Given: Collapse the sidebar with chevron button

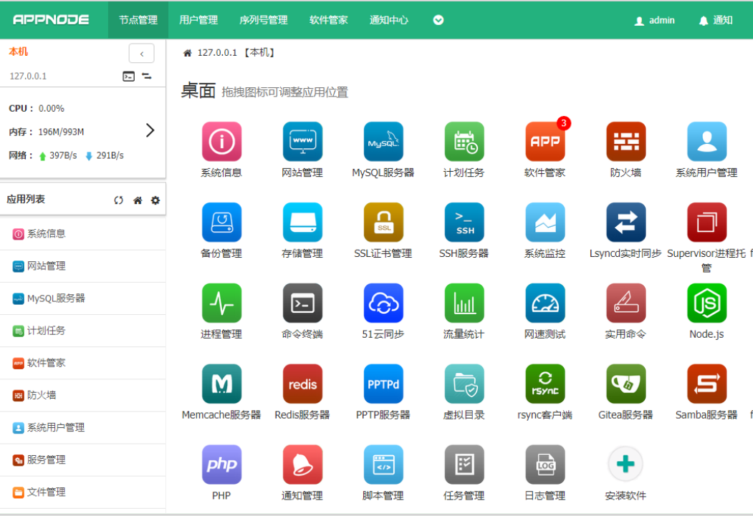Looking at the screenshot, I should [142, 53].
